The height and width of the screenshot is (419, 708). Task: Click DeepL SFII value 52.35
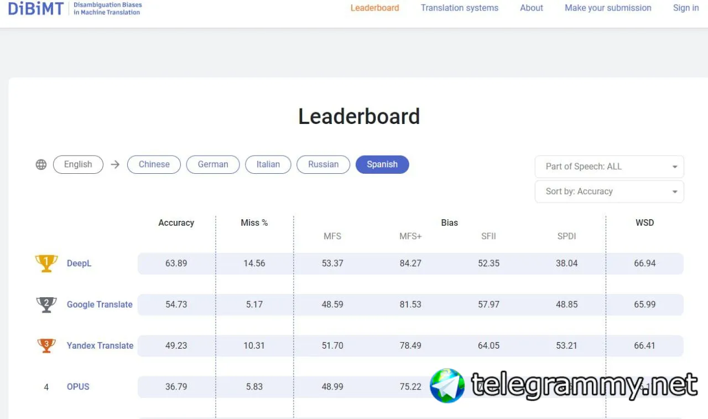[489, 263]
